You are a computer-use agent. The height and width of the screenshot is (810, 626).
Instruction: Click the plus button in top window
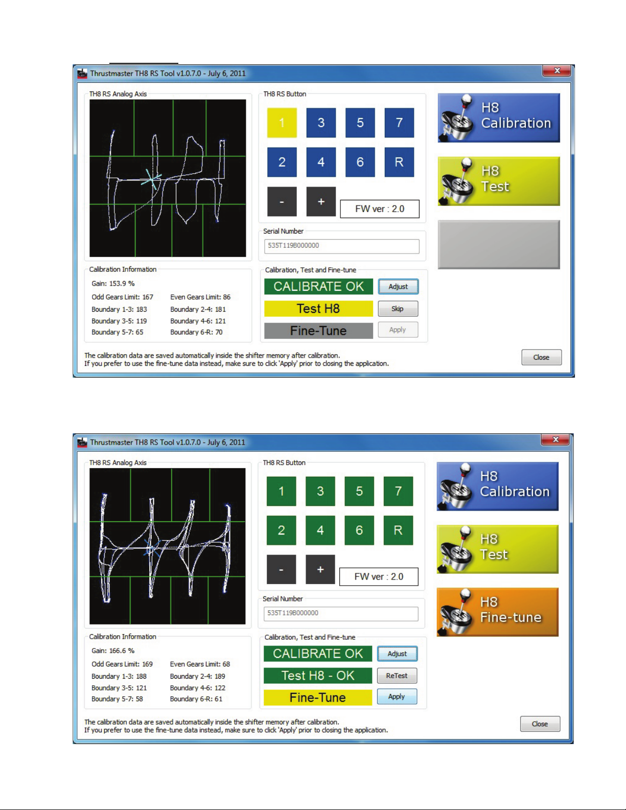tap(321, 201)
